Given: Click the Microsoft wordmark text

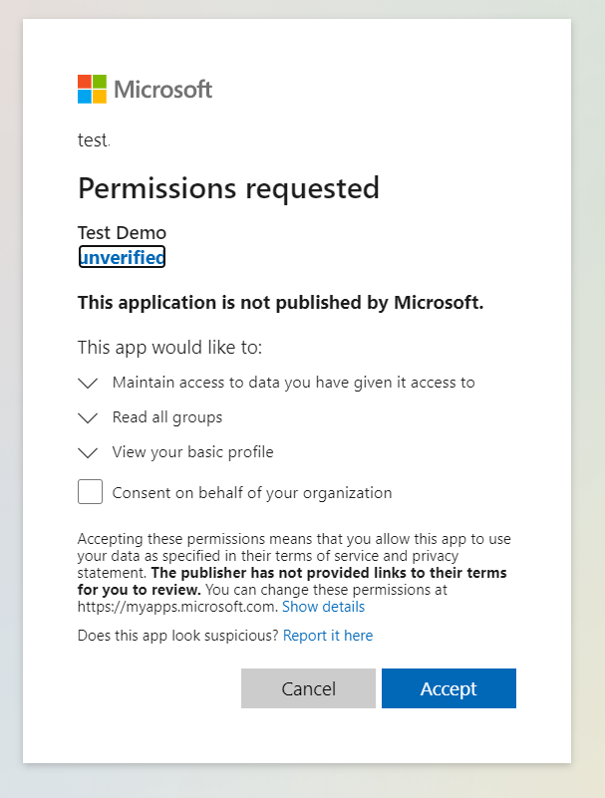Looking at the screenshot, I should point(162,89).
